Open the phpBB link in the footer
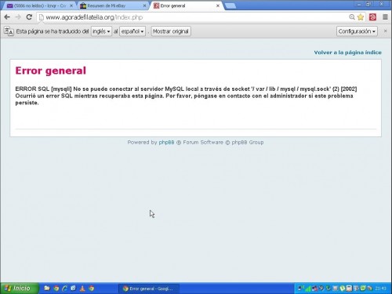The width and height of the screenshot is (392, 294). point(166,143)
